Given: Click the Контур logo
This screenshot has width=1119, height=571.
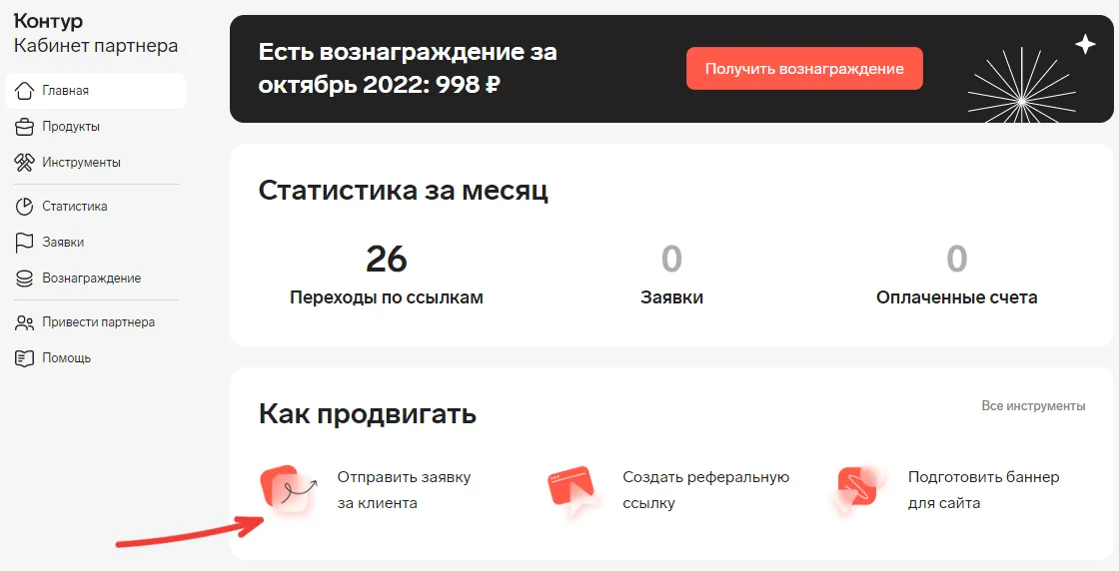Looking at the screenshot, I should click(x=48, y=21).
